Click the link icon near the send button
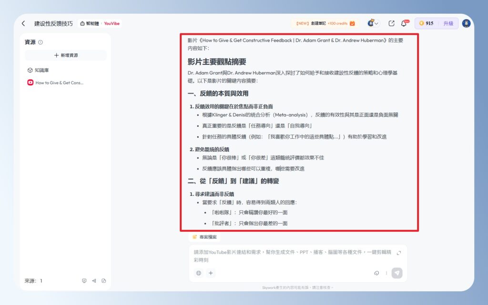The width and height of the screenshot is (488, 305). (376, 273)
